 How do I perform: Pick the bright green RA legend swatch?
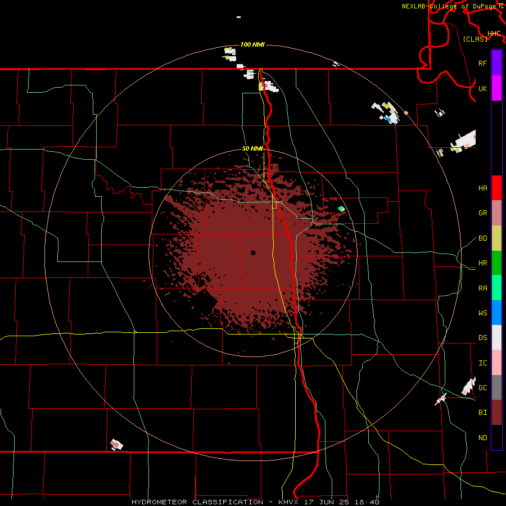[496, 288]
